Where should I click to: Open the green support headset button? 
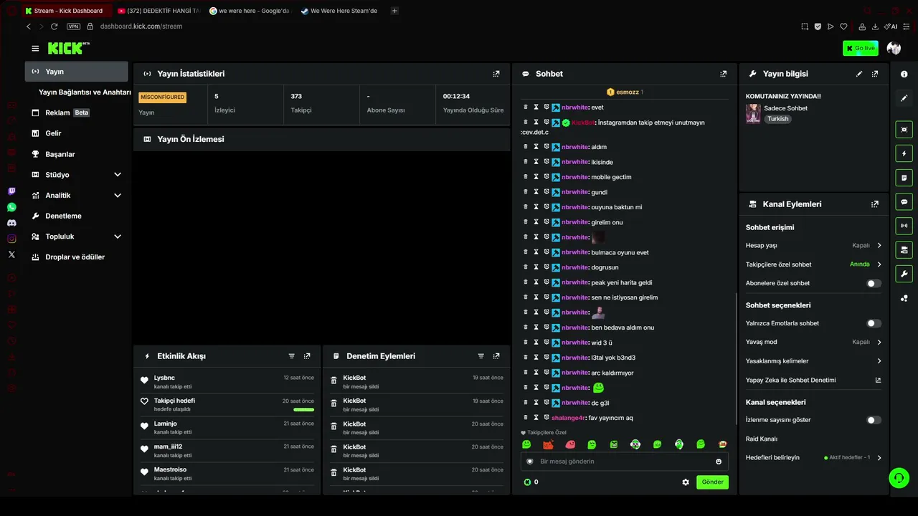(x=899, y=478)
